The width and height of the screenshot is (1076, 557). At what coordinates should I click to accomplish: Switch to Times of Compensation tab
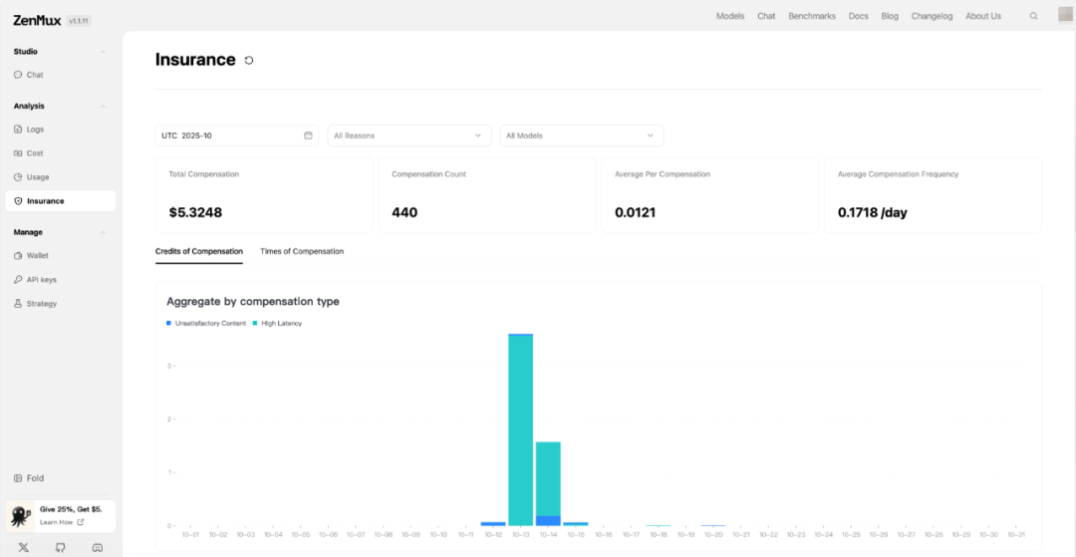click(302, 252)
